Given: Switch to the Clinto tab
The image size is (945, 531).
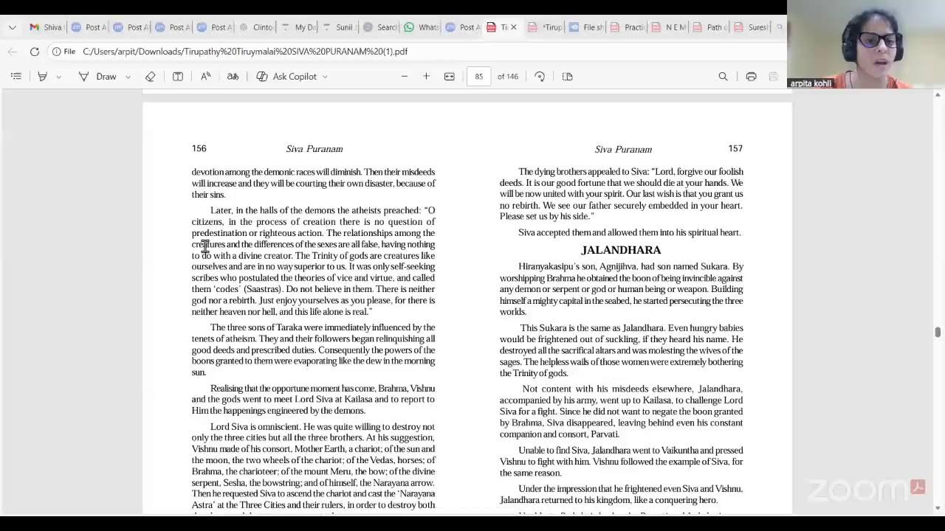Looking at the screenshot, I should pyautogui.click(x=256, y=27).
